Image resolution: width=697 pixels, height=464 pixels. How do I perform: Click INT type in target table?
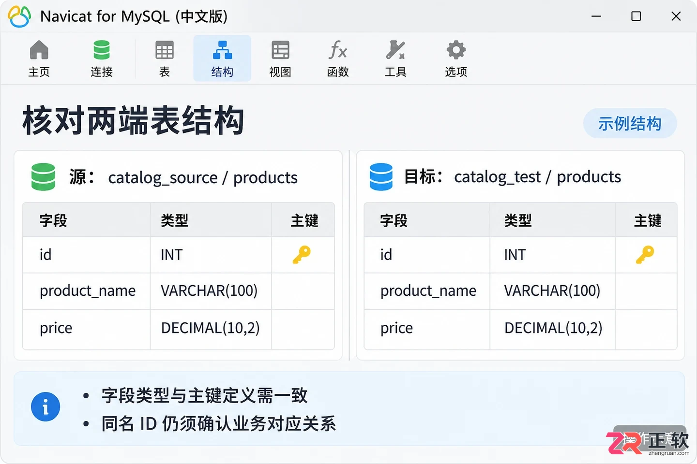point(515,255)
